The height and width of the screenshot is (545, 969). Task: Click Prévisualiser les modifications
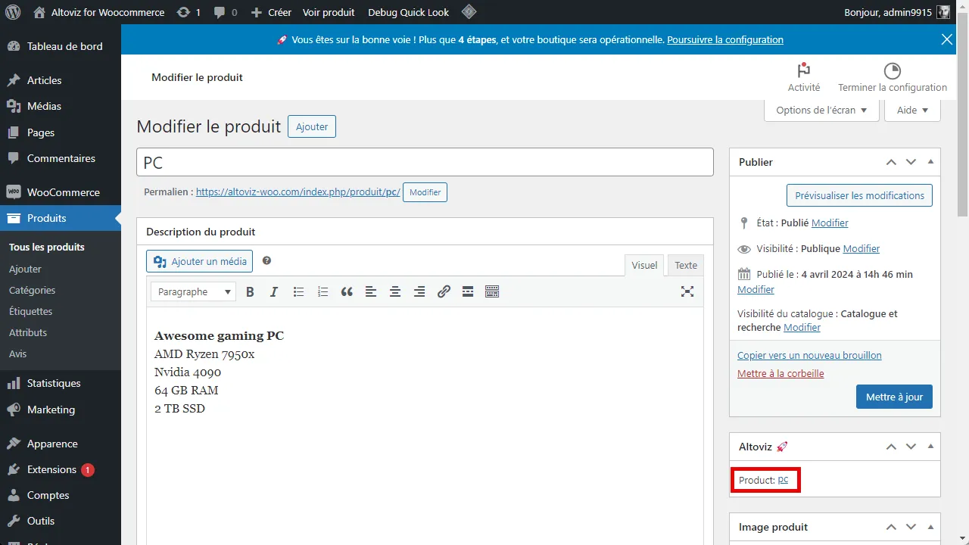coord(859,195)
